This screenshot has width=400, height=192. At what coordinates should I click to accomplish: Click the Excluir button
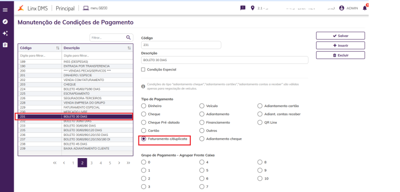pyautogui.click(x=340, y=55)
